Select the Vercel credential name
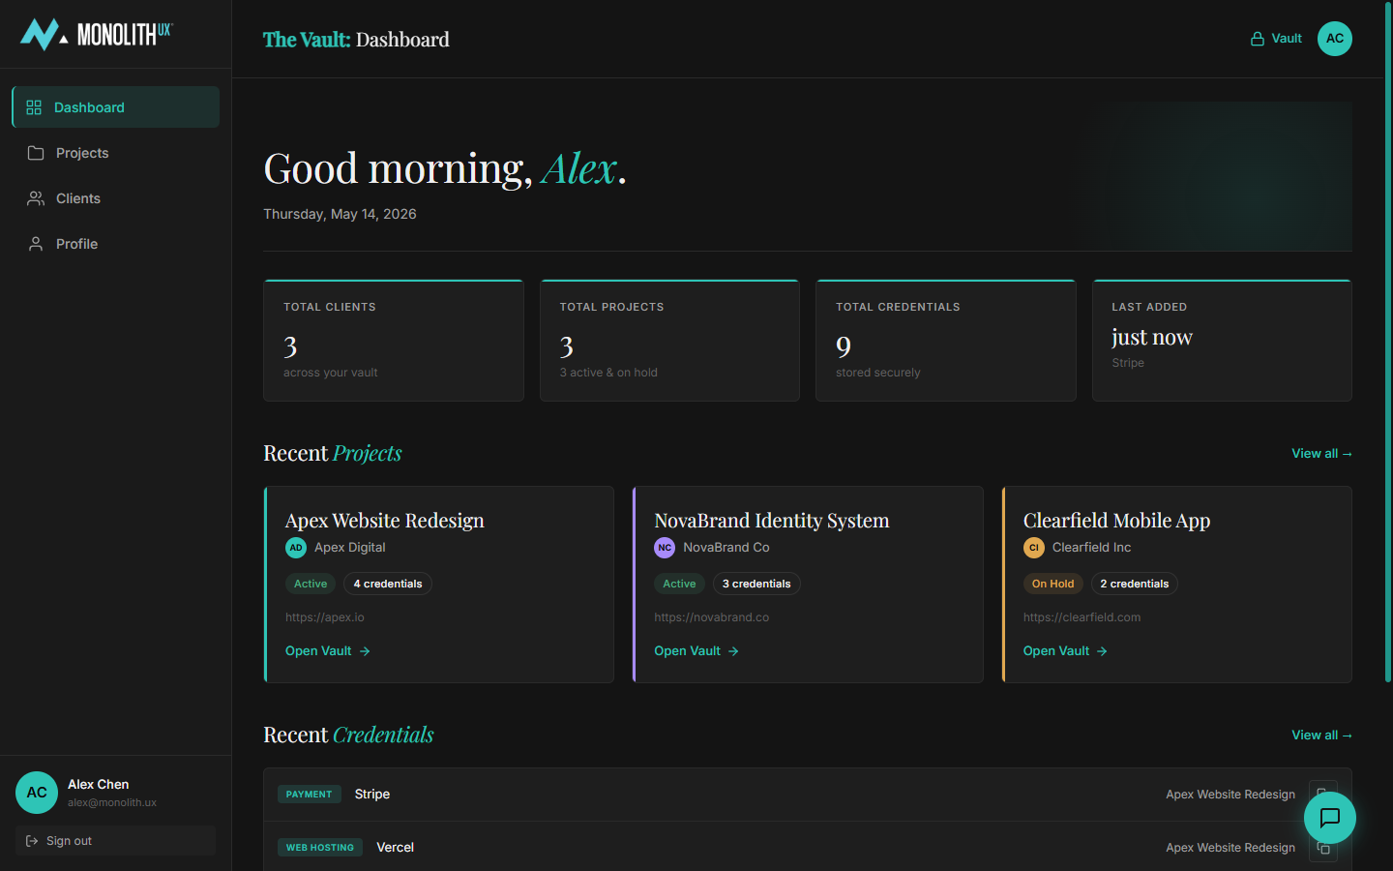Viewport: 1393px width, 871px height. coord(395,848)
